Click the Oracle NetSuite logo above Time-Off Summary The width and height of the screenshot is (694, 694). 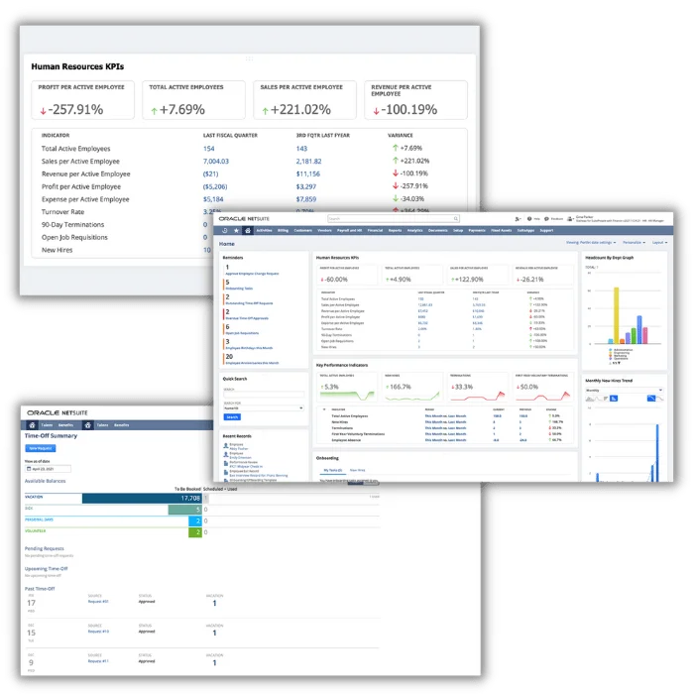tap(58, 410)
